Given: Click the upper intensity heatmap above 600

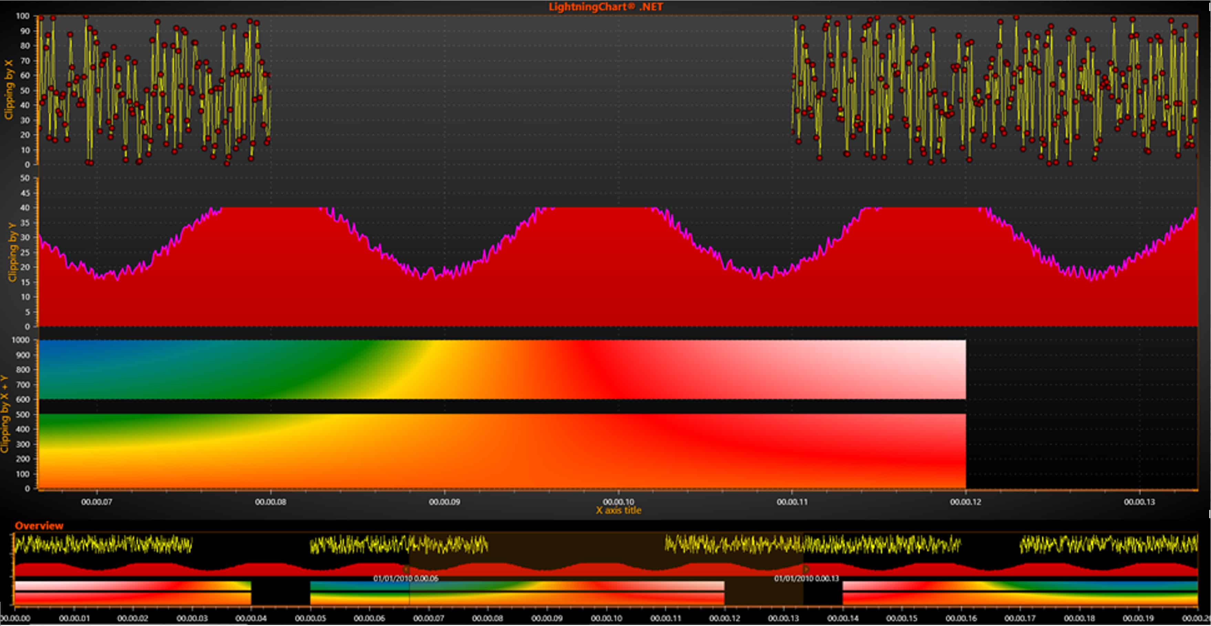Looking at the screenshot, I should 502,370.
